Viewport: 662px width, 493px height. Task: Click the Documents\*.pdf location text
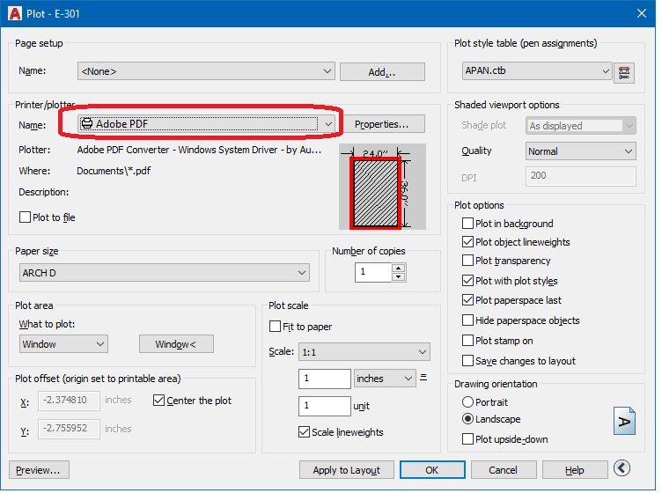[x=114, y=171]
